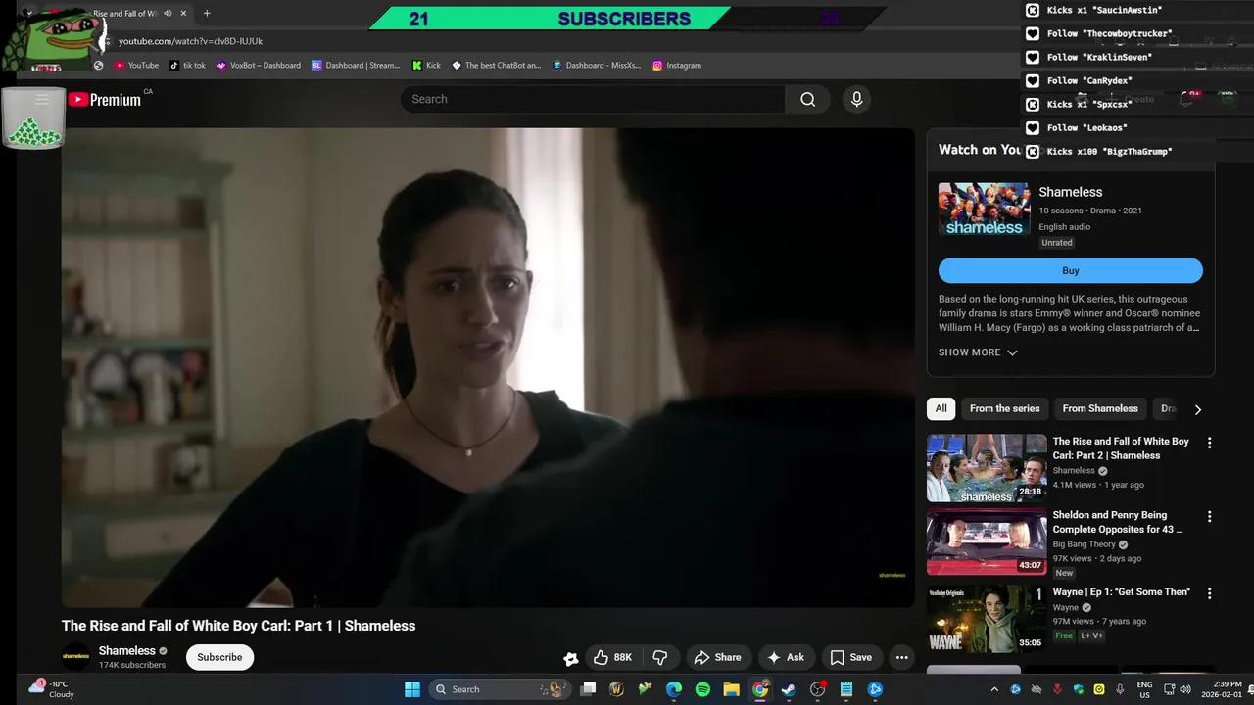Screen dimensions: 1254x705
Task: Open the best ChatBot bookmark
Action: (496, 65)
